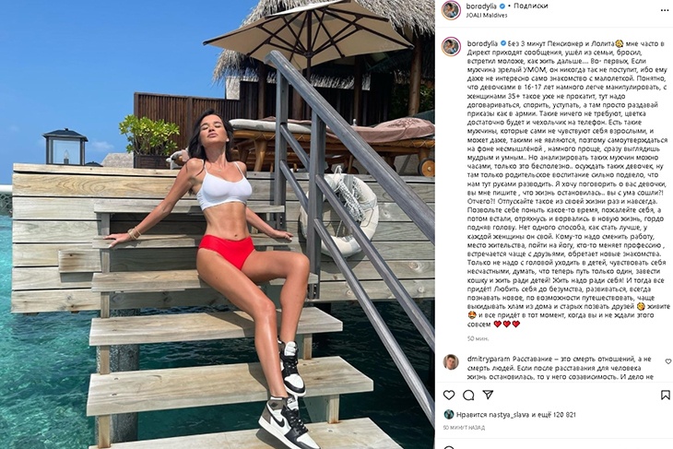The height and width of the screenshot is (449, 673).
Task: Like dmitryparam's comment with the small heart
Action: tap(668, 361)
